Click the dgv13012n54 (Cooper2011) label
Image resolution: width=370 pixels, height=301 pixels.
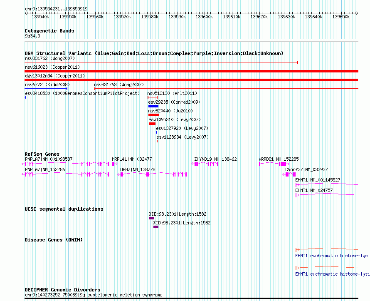[55, 76]
